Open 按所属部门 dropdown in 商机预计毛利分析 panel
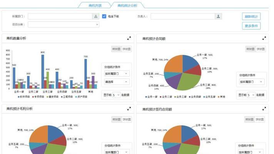 pyautogui.click(x=117, y=152)
